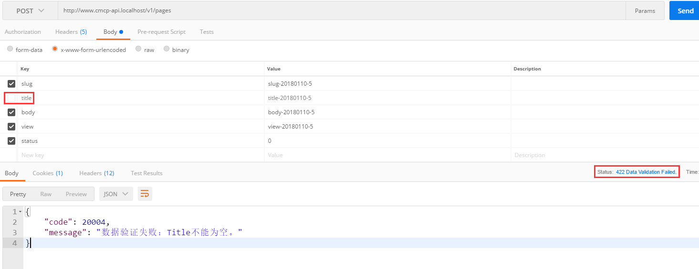The height and width of the screenshot is (269, 699).
Task: Switch response view to Preview
Action: 76,194
